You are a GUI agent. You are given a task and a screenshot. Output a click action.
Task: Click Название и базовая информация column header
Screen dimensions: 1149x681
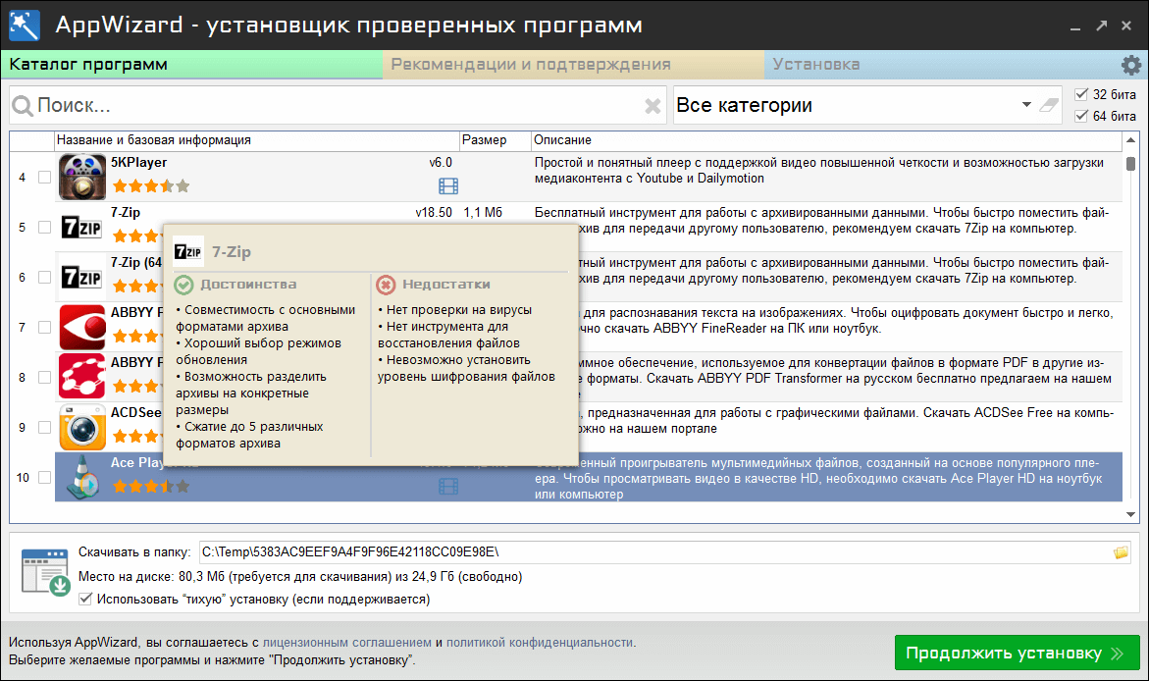257,140
